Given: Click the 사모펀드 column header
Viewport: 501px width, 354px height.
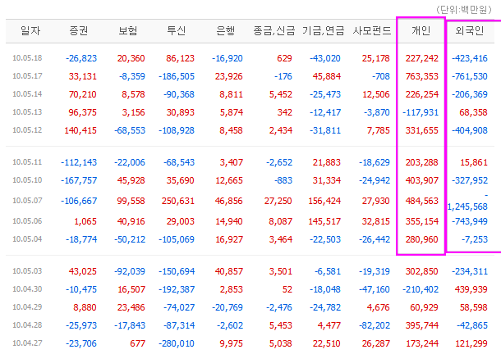Looking at the screenshot, I should (x=372, y=30).
